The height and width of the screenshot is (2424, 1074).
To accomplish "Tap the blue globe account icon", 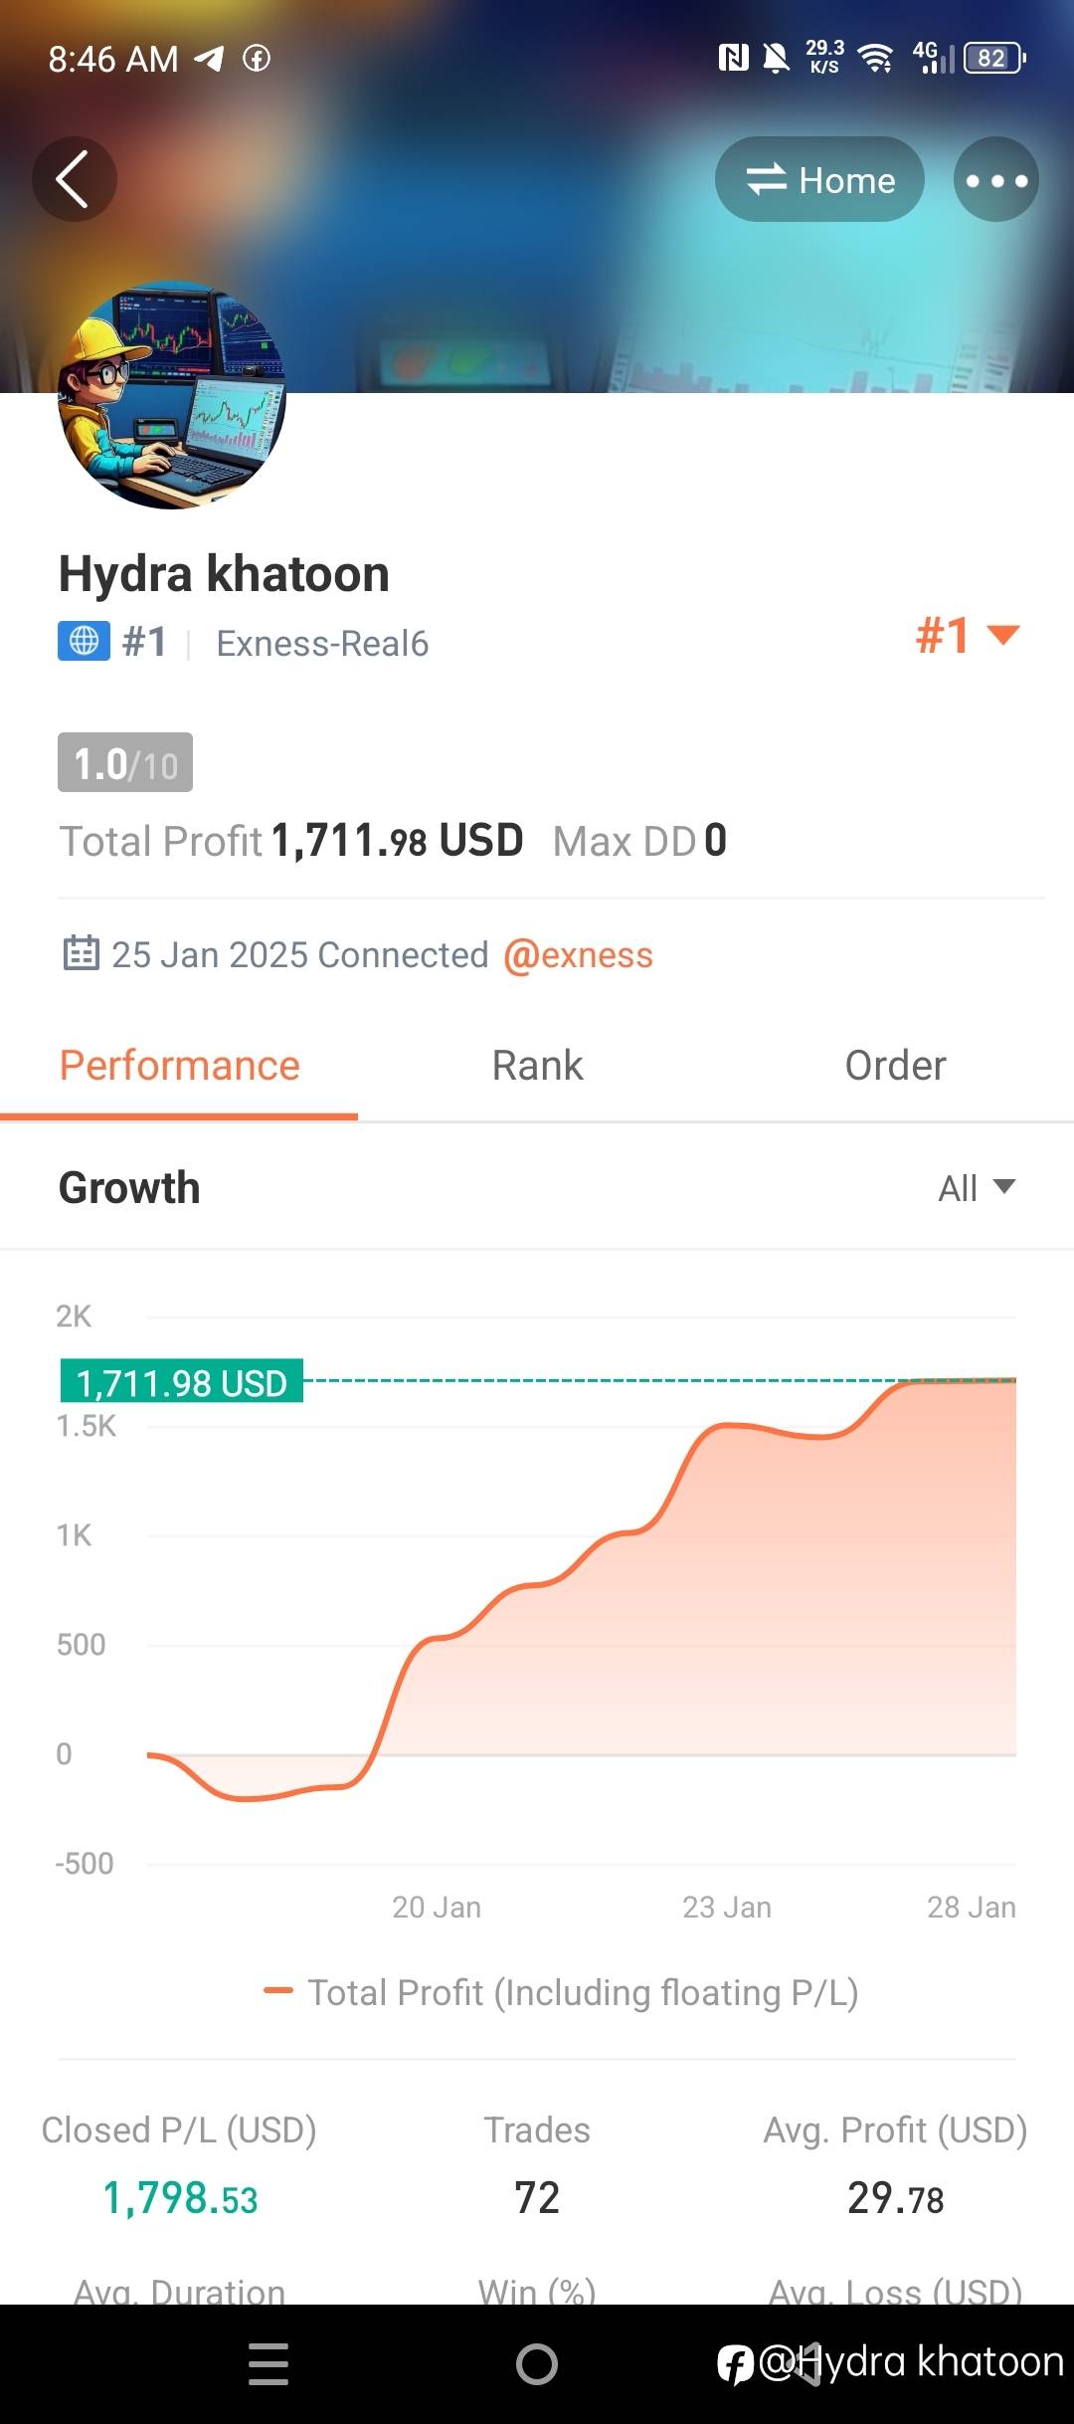I will 84,642.
